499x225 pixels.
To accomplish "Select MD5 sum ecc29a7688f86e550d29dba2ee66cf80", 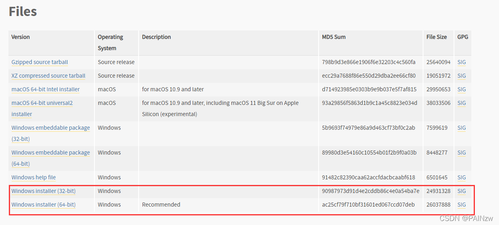I will pos(369,76).
